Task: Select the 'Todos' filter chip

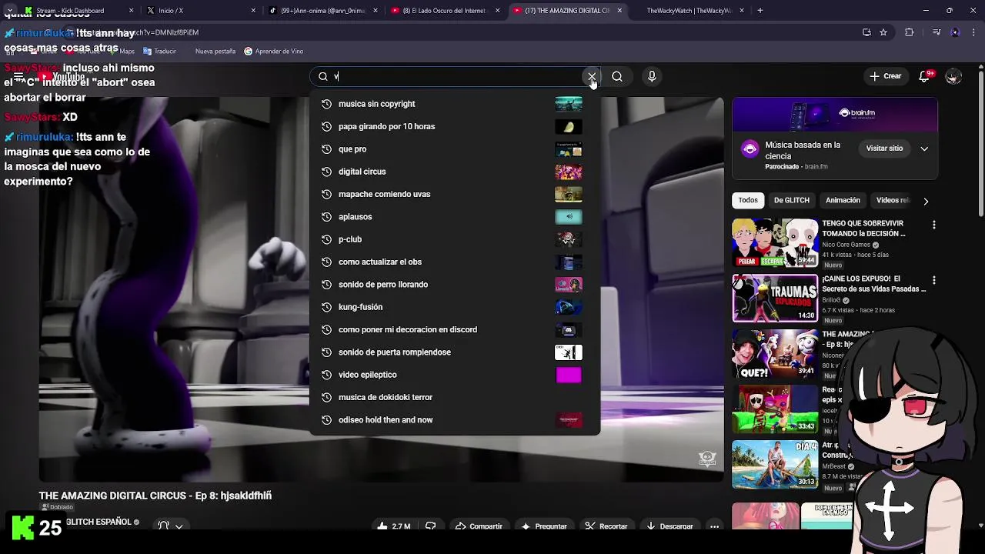Action: pos(748,200)
